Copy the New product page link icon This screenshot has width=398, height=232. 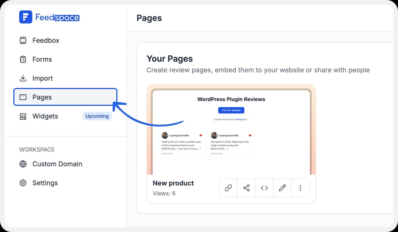point(228,188)
